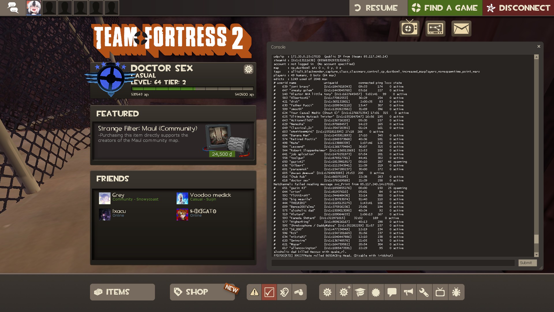The width and height of the screenshot is (554, 312).
Task: Click the casual rank badge emblem
Action: pos(111,79)
